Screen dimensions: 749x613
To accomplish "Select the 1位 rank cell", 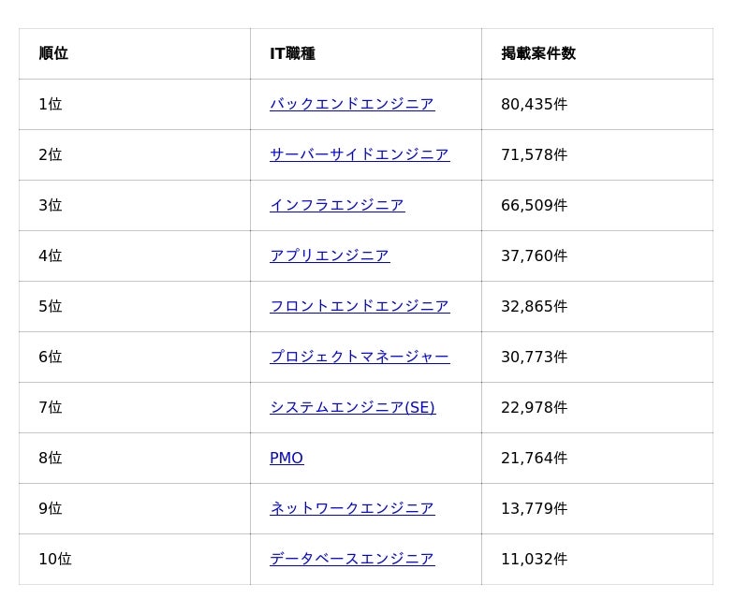I will point(51,104).
